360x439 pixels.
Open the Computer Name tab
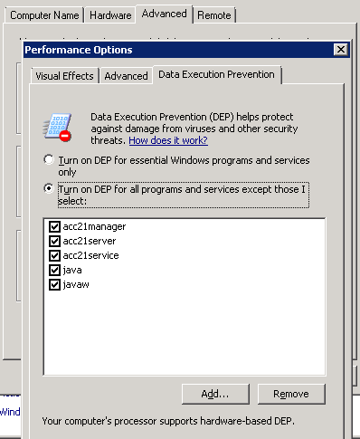pos(44,15)
